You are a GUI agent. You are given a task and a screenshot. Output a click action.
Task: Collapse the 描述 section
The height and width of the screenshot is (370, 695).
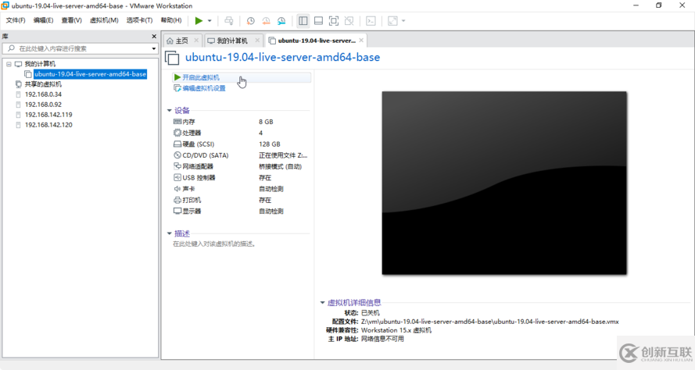[x=170, y=233]
